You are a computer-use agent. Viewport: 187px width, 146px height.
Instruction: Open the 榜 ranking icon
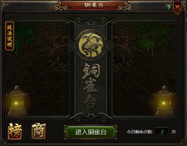point(15,131)
